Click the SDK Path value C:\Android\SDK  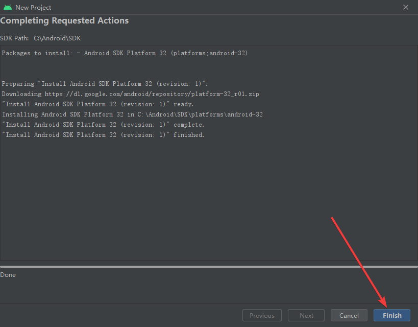[57, 38]
